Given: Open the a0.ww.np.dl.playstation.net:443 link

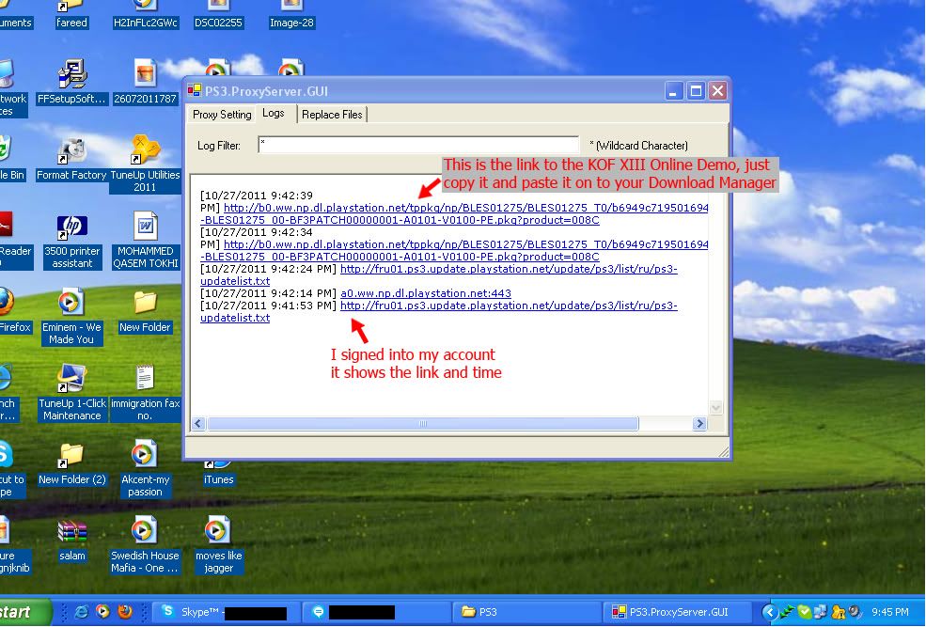Looking at the screenshot, I should click(x=425, y=293).
